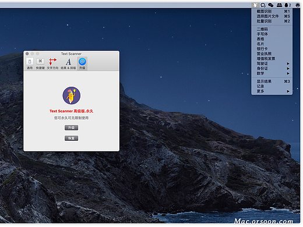Viewport: 303px width, 227px height.
Task: Select the 升级 upgrade tab icon
Action: (x=82, y=63)
